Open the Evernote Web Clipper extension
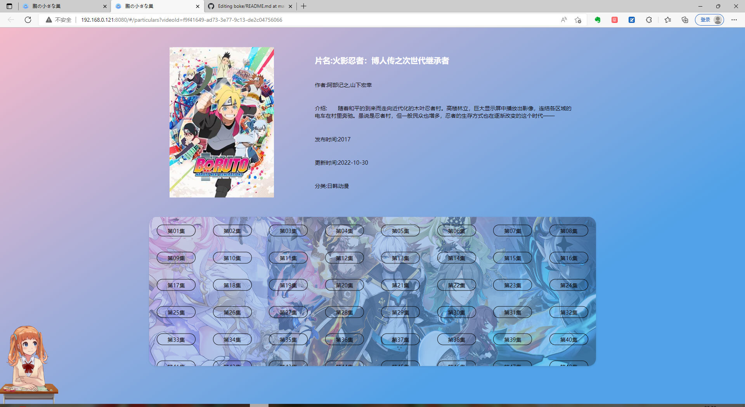 [597, 19]
